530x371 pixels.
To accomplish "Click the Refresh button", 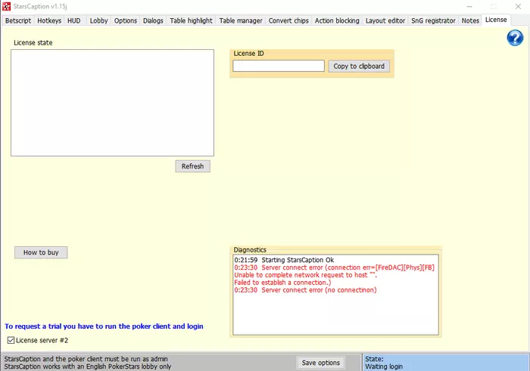I will point(192,166).
